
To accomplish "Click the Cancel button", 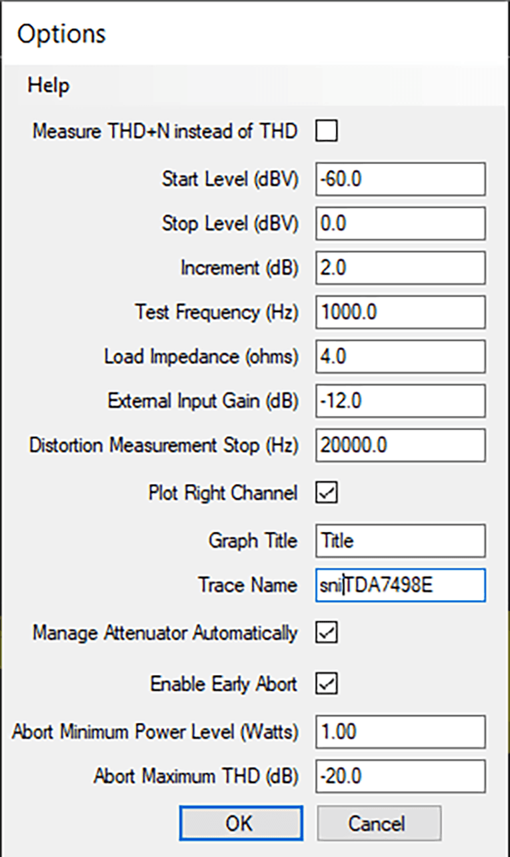I will (x=379, y=824).
